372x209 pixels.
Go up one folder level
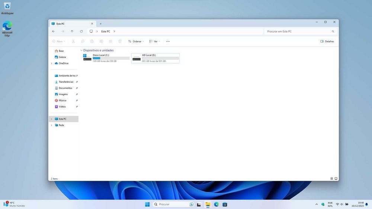72,31
